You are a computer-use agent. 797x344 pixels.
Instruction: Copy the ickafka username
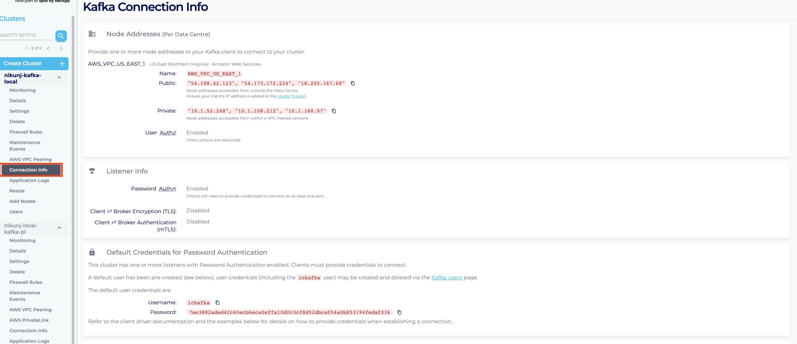tap(218, 303)
